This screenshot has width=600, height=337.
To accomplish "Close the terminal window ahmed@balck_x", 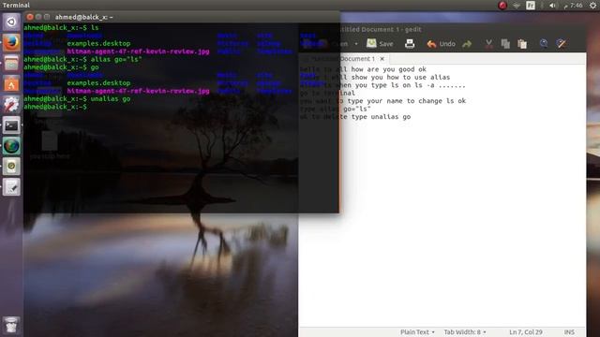I will [x=30, y=17].
